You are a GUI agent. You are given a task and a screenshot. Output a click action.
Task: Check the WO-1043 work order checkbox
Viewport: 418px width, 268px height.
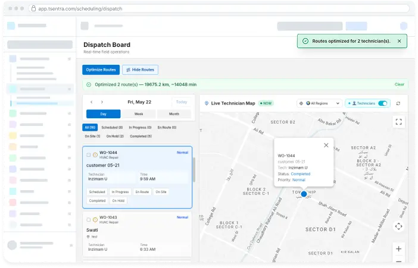pyautogui.click(x=89, y=220)
